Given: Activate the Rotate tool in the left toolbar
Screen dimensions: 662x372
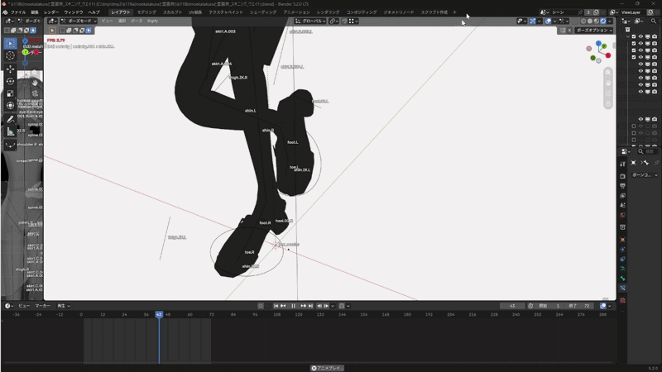Looking at the screenshot, I should tap(10, 81).
